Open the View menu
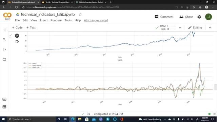This screenshot has height=122, width=217. pos(34,20)
